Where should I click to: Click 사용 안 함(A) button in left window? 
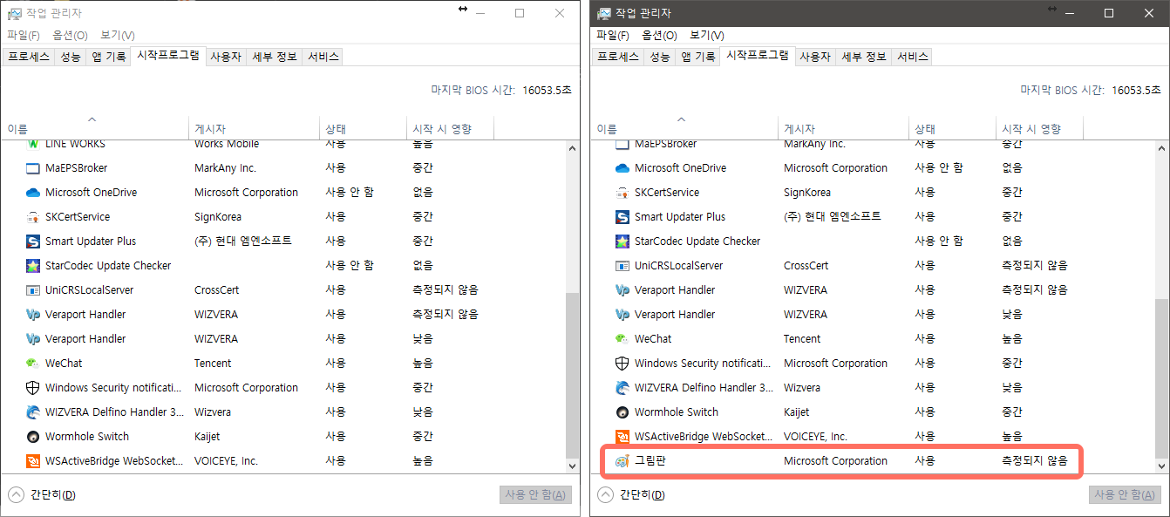(536, 495)
